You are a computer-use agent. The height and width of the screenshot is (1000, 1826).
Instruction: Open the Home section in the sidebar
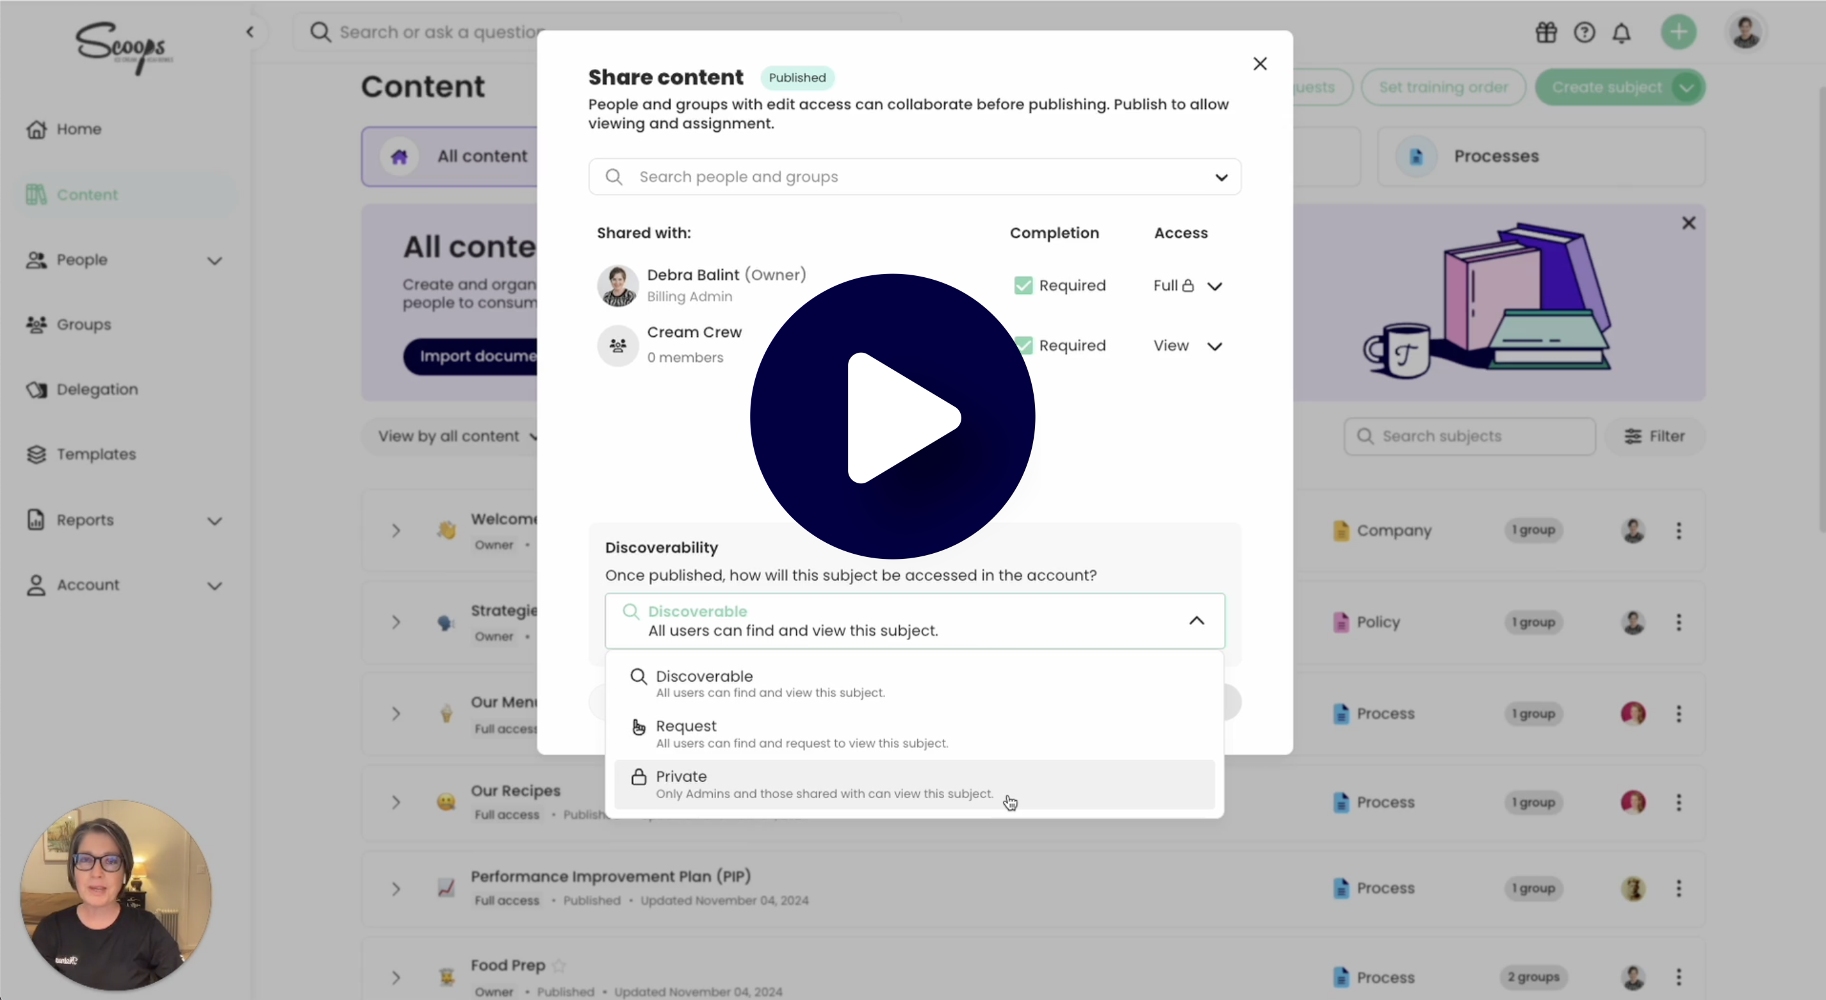(x=78, y=129)
